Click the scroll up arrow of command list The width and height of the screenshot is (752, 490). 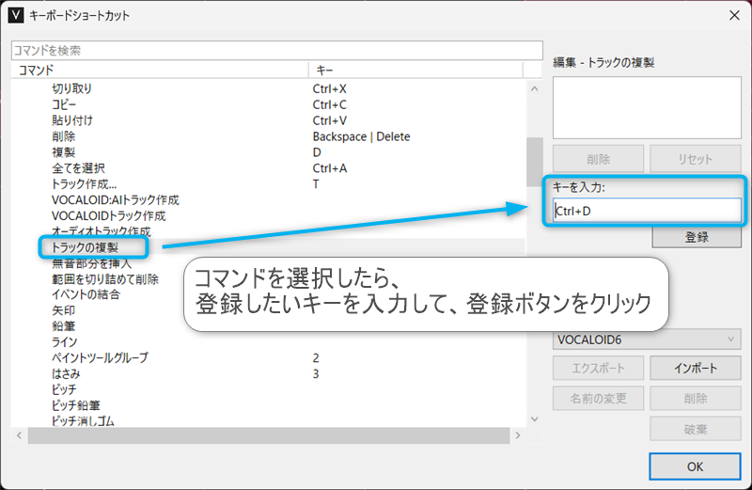pos(534,88)
